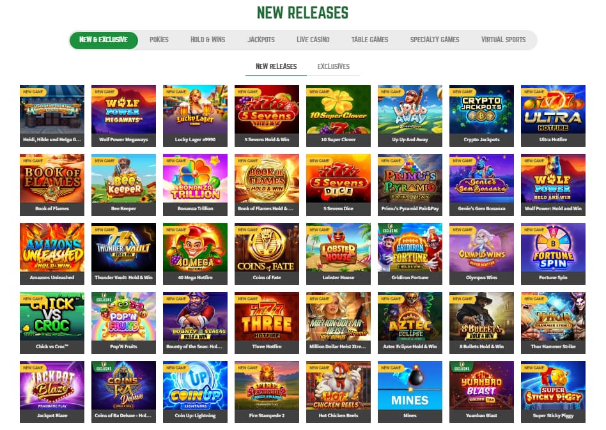Open the Chick vs Croc game tile
This screenshot has height=430, width=606.
52,323
